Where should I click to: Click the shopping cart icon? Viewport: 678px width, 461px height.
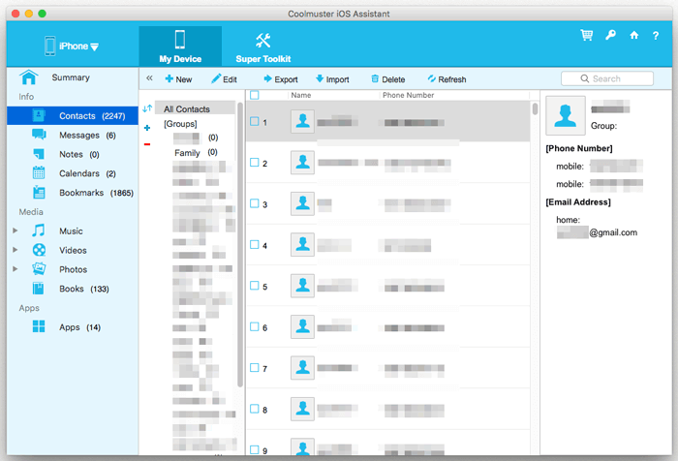pyautogui.click(x=587, y=36)
